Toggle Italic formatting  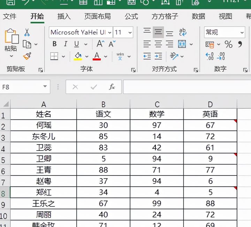tap(66, 44)
